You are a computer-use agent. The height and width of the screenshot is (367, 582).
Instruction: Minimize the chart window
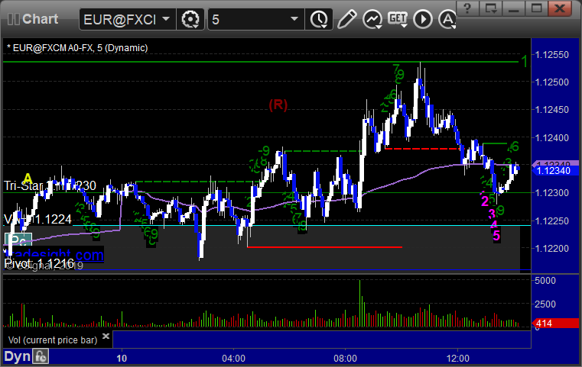[x=513, y=8]
